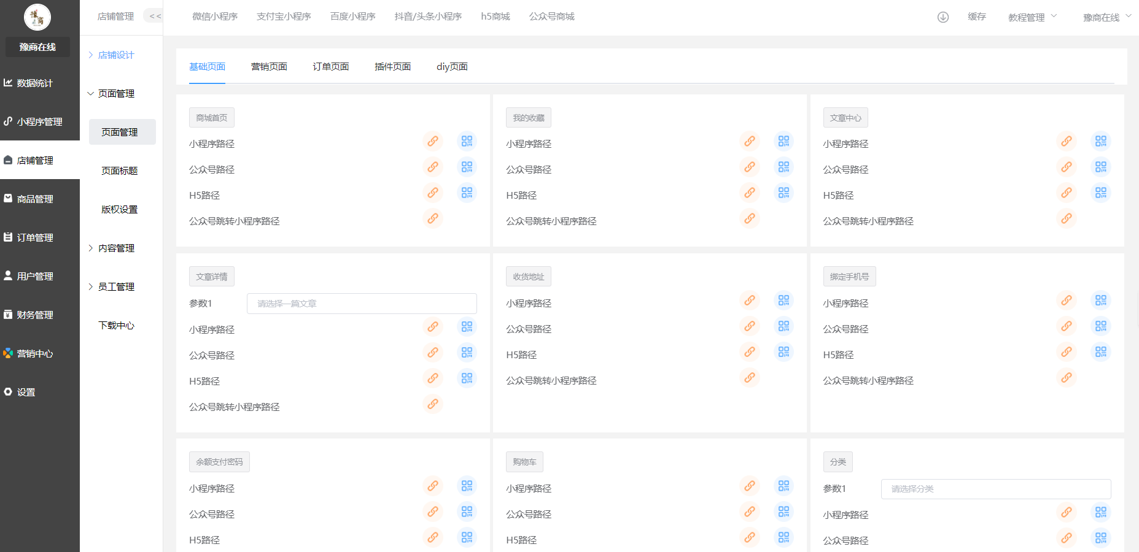Select the 基础页面 tab
Image resolution: width=1139 pixels, height=552 pixels.
pyautogui.click(x=207, y=66)
